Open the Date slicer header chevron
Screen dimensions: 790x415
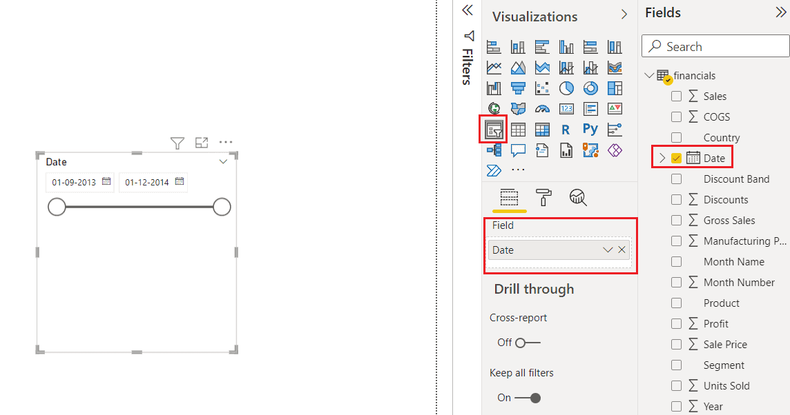pos(222,161)
